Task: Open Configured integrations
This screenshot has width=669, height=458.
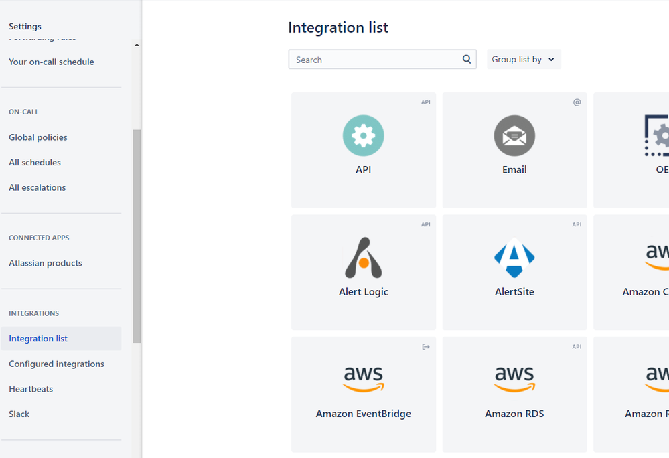Action: point(56,364)
